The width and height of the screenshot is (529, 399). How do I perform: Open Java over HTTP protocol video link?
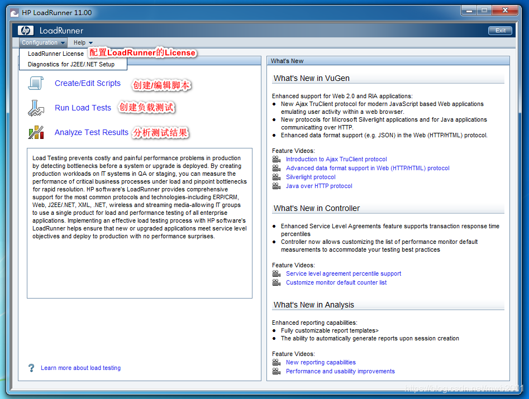tap(319, 186)
